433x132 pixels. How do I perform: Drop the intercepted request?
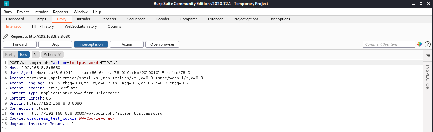(55, 44)
